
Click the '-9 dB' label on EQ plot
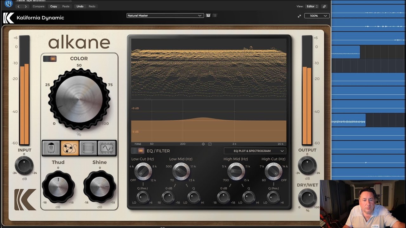(x=135, y=132)
